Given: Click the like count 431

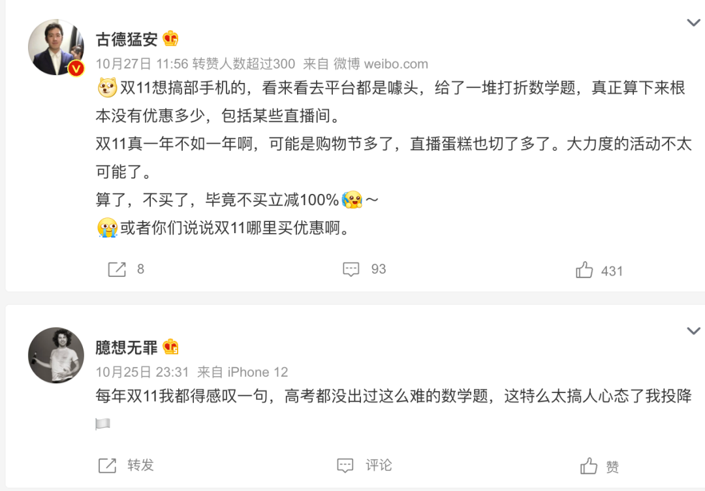Looking at the screenshot, I should [x=612, y=271].
